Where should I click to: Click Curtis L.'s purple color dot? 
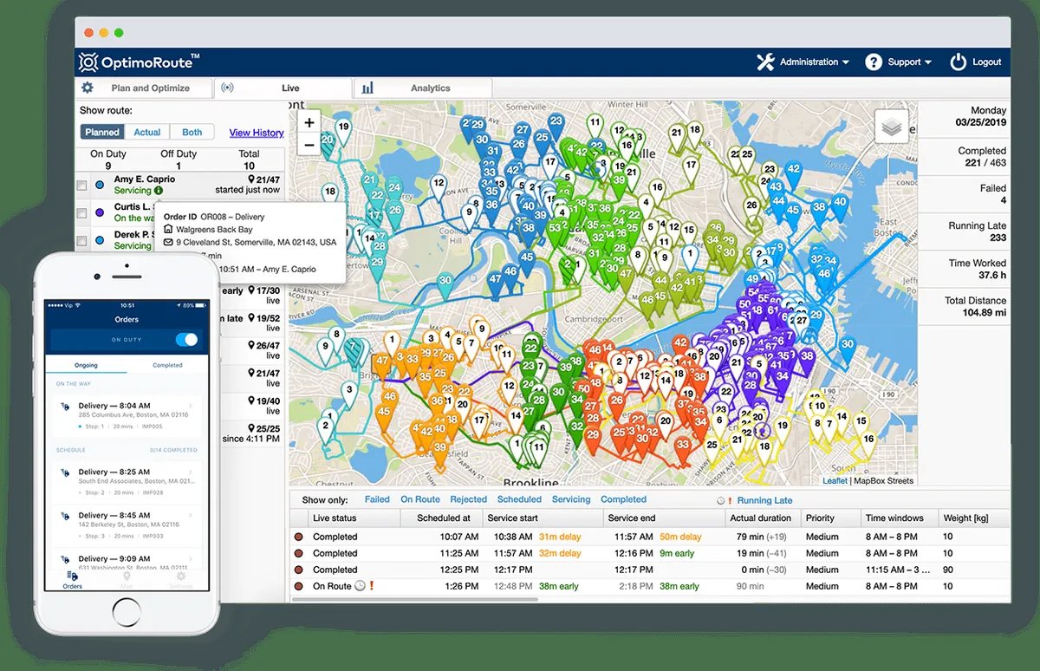click(x=100, y=212)
